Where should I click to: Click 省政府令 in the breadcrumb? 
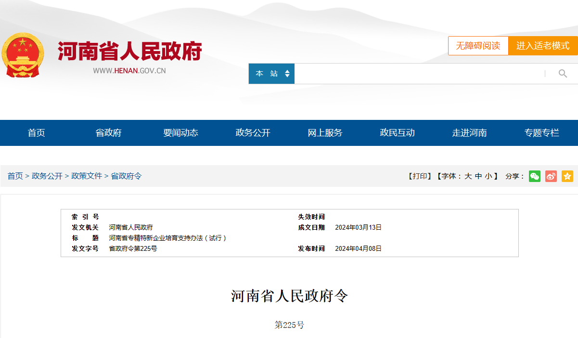point(126,176)
